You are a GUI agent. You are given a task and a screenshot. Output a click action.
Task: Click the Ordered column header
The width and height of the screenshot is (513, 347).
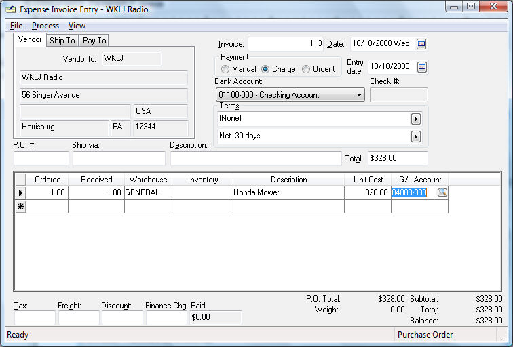pos(47,180)
